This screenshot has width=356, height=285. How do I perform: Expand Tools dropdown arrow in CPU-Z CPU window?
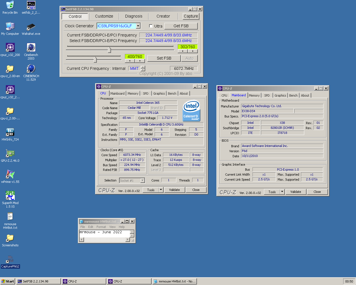point(161,190)
